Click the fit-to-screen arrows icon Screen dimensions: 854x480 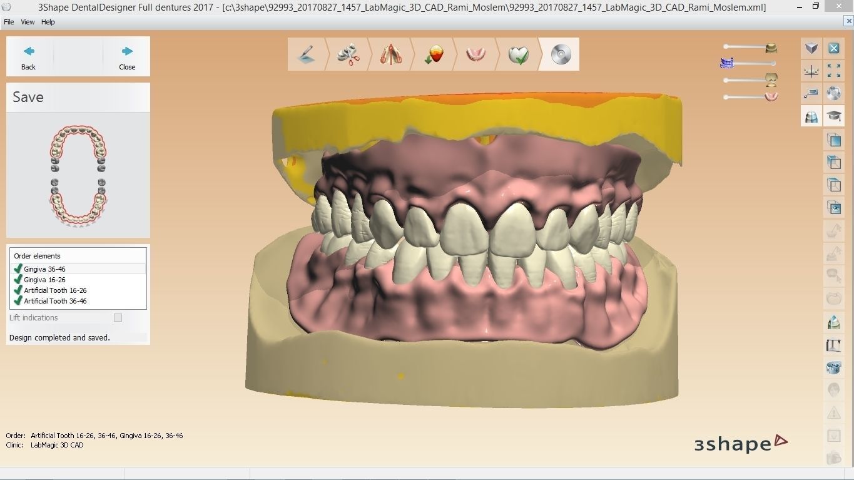click(833, 71)
